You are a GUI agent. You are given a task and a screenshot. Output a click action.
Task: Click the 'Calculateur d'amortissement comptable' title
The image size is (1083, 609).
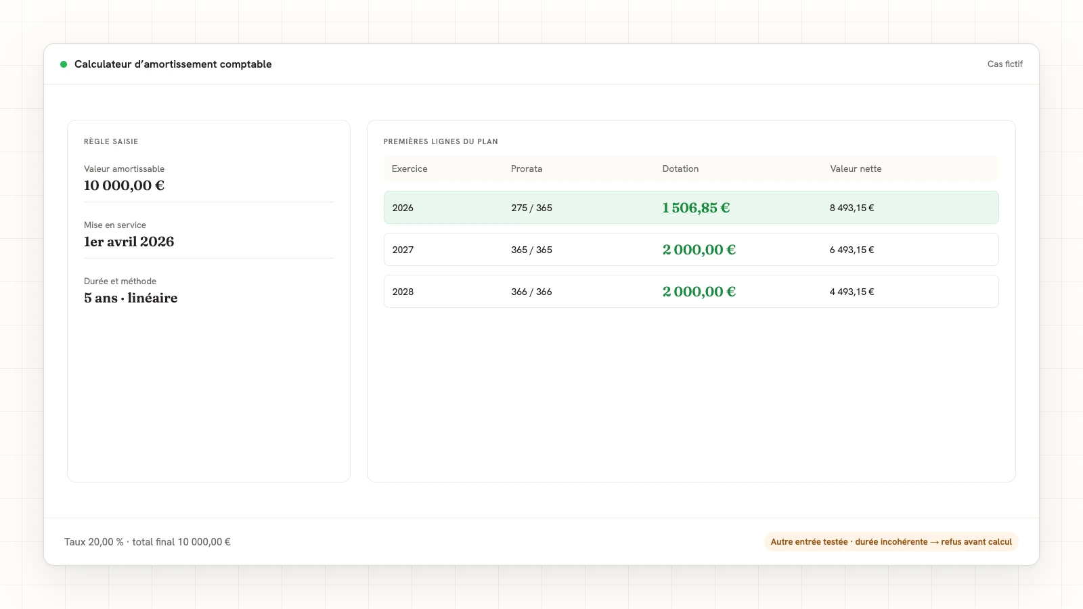[173, 64]
